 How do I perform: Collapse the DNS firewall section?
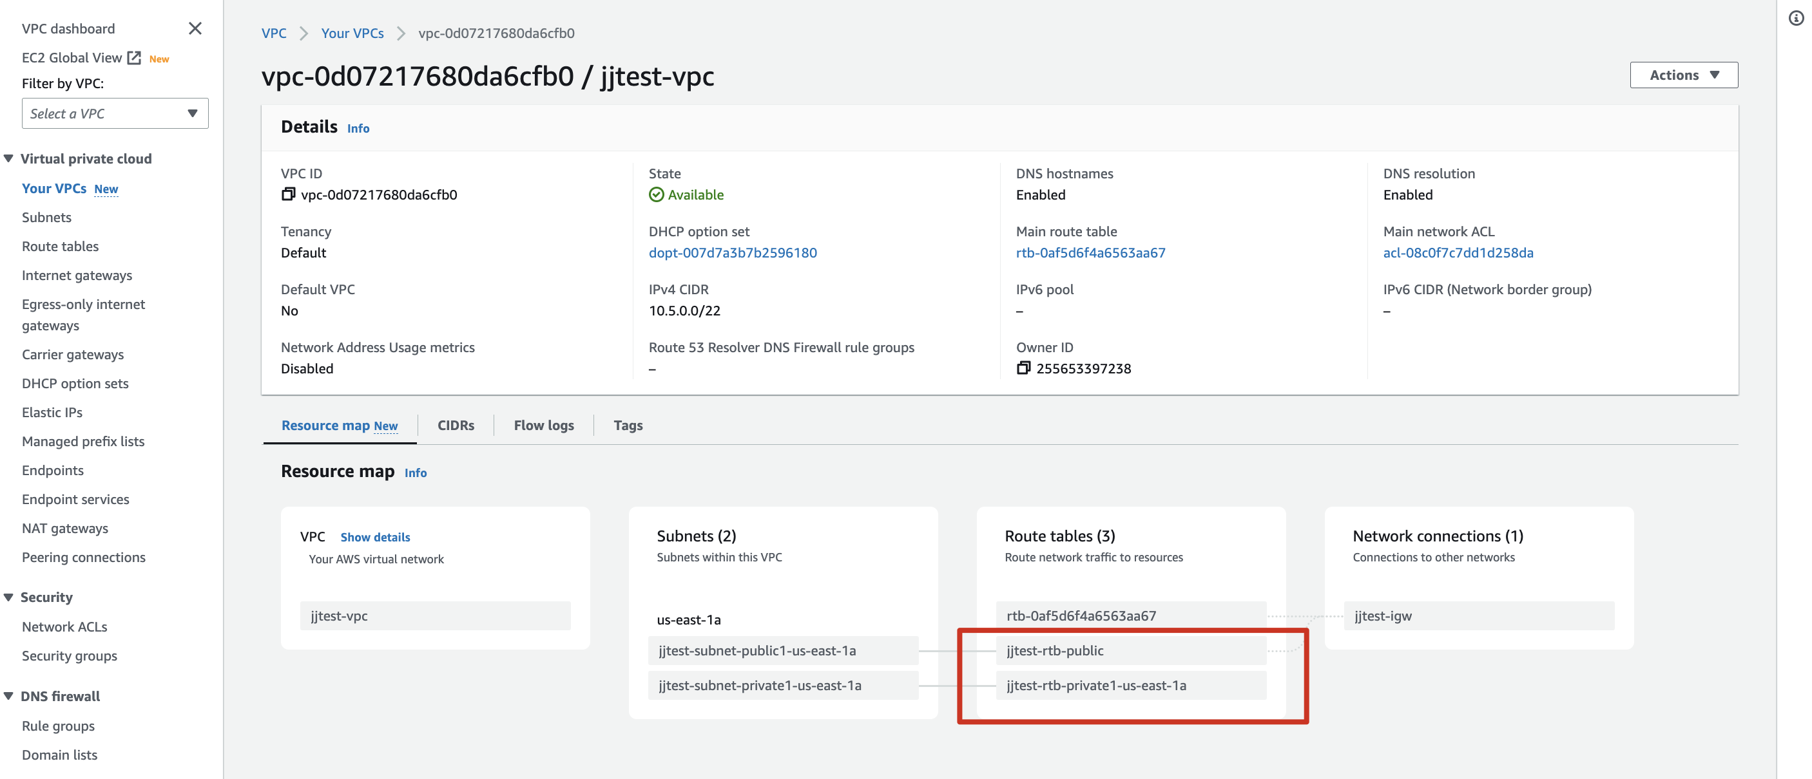[9, 696]
